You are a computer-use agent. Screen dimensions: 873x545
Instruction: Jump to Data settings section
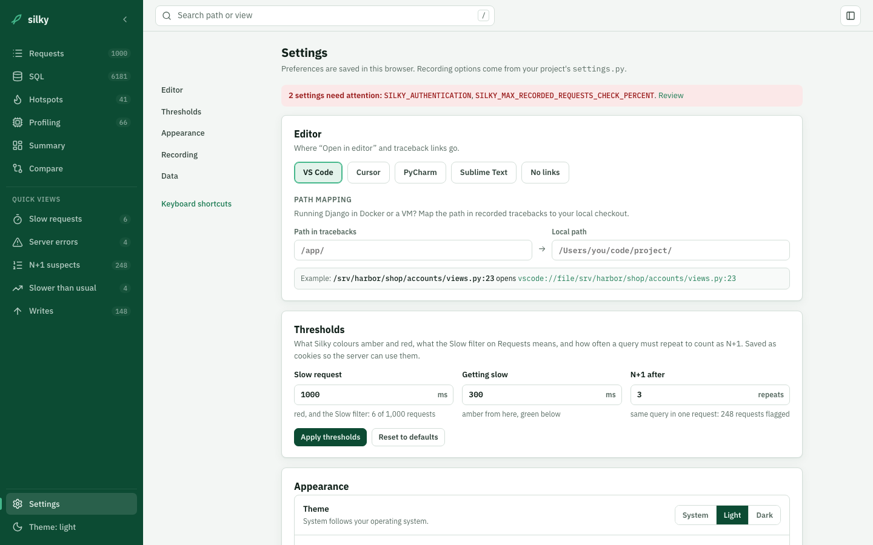(170, 176)
